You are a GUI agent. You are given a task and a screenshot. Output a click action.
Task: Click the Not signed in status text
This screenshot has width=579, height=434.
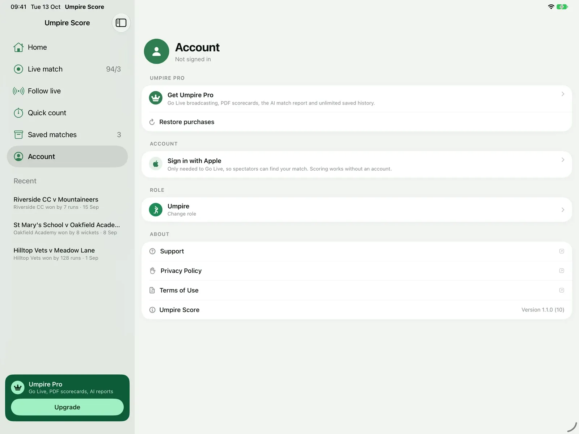point(193,59)
